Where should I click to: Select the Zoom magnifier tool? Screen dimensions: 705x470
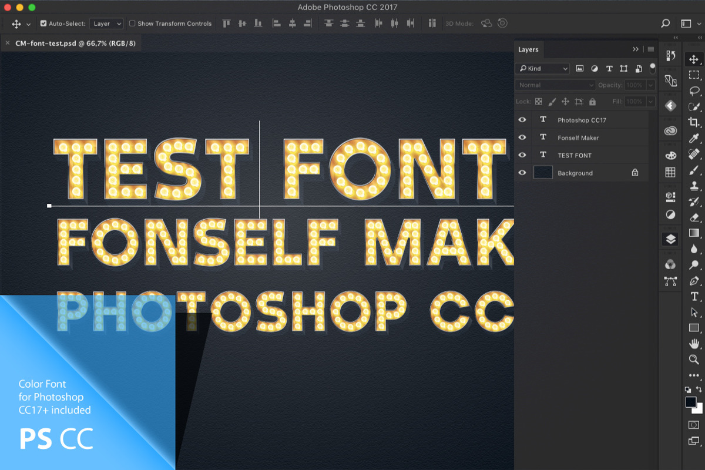click(x=694, y=360)
